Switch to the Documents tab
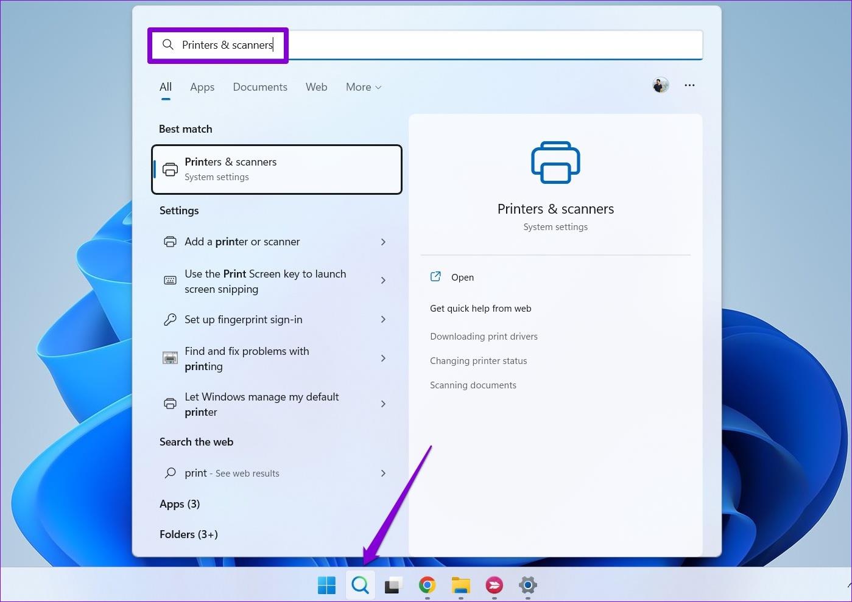This screenshot has width=852, height=602. [x=260, y=87]
